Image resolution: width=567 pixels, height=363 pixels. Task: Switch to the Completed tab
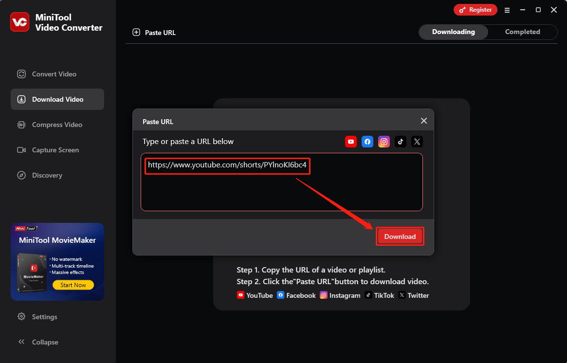[x=522, y=32]
